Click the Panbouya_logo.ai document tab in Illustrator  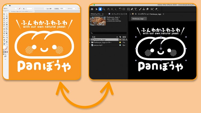tap(22, 12)
